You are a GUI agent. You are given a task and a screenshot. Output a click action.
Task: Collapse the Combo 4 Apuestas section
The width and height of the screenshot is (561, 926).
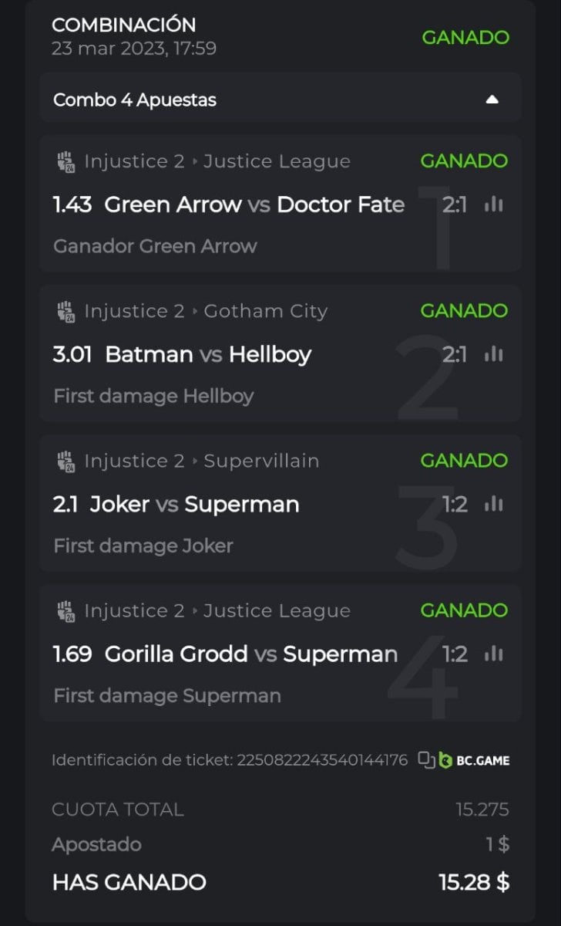click(x=492, y=100)
